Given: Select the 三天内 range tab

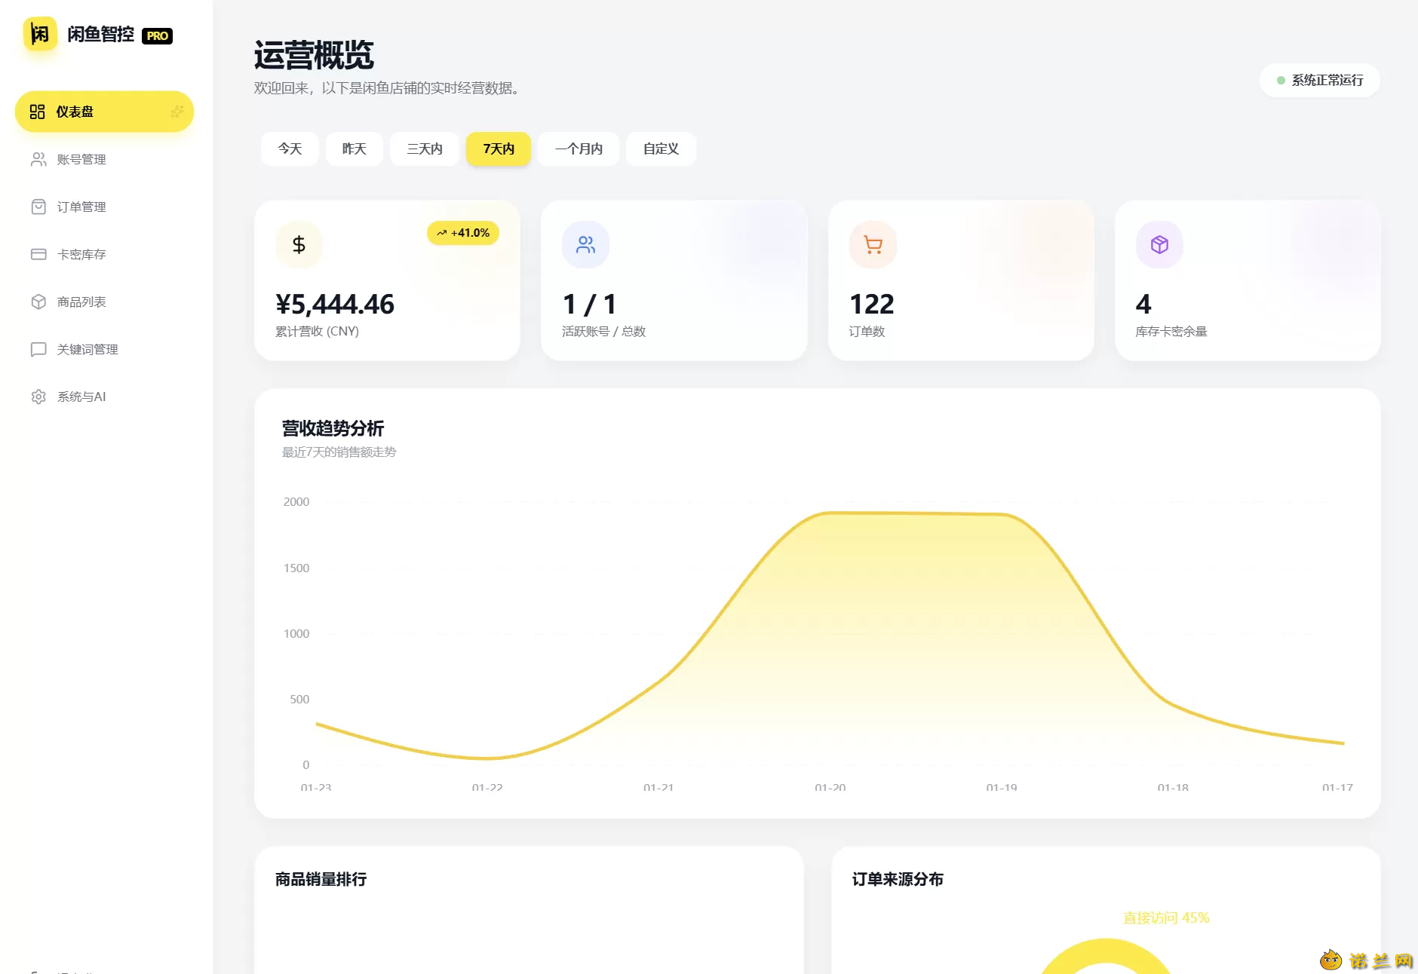Looking at the screenshot, I should [x=424, y=149].
